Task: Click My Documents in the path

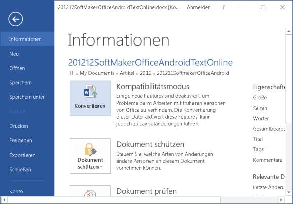Action: point(97,73)
